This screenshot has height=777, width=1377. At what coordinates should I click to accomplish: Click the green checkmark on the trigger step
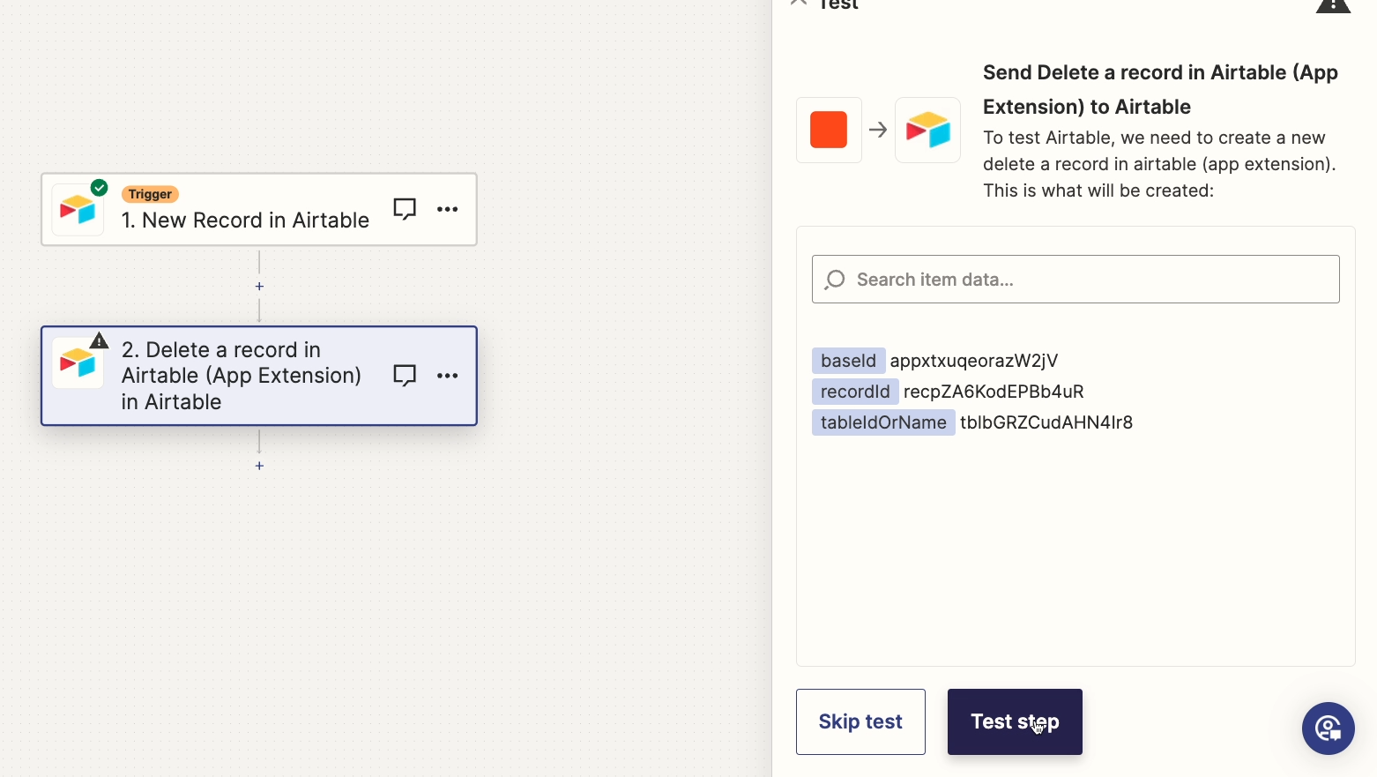100,188
